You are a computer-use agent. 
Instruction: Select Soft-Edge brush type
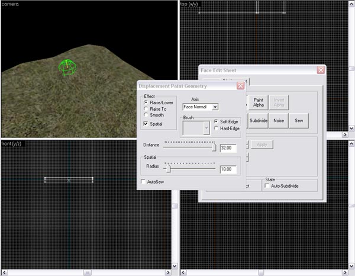(216, 121)
